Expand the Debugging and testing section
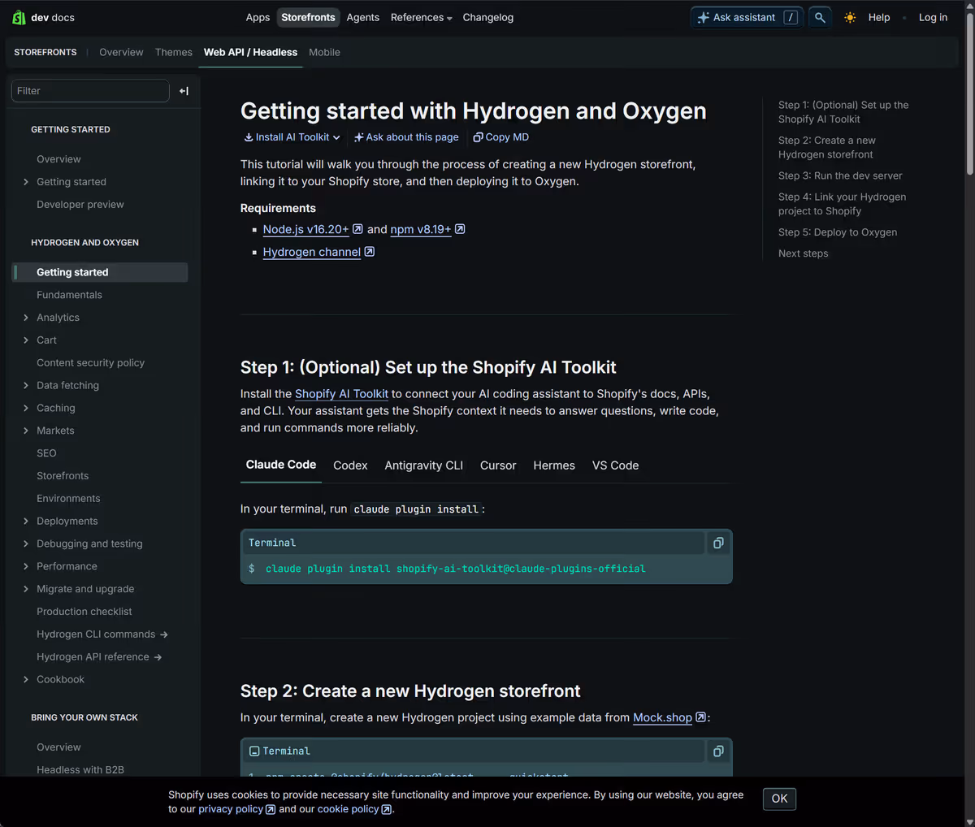This screenshot has width=975, height=827. click(26, 543)
